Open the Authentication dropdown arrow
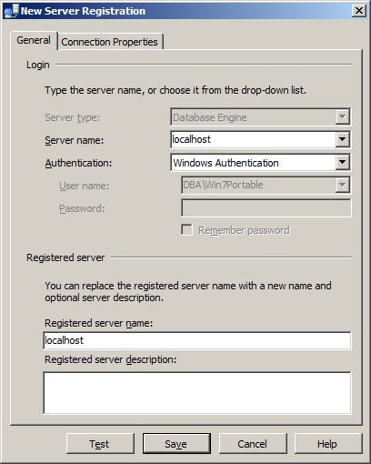The height and width of the screenshot is (464, 371). coord(343,163)
